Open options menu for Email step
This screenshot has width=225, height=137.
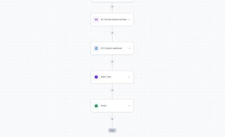click(129, 106)
